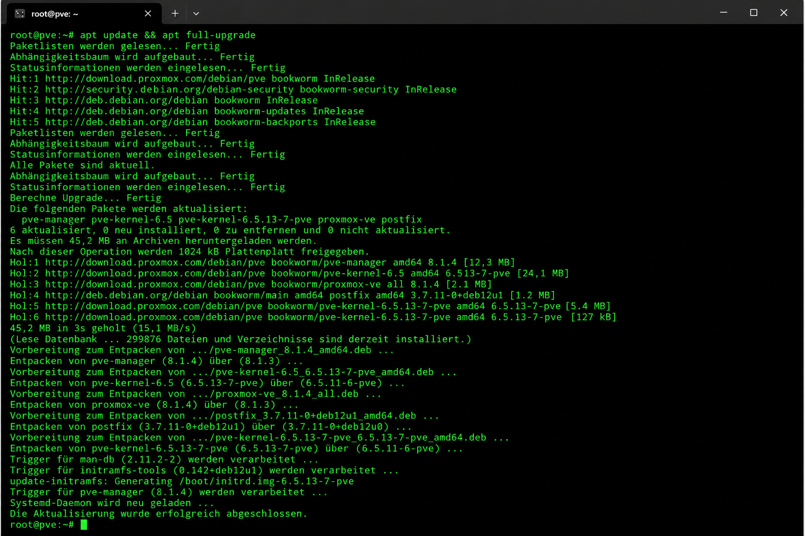Click 'Vorbereitung zum Entpacken' pve-manager_8.1.4_amd64.deb line
Image resolution: width=805 pixels, height=536 pixels.
[x=202, y=350]
